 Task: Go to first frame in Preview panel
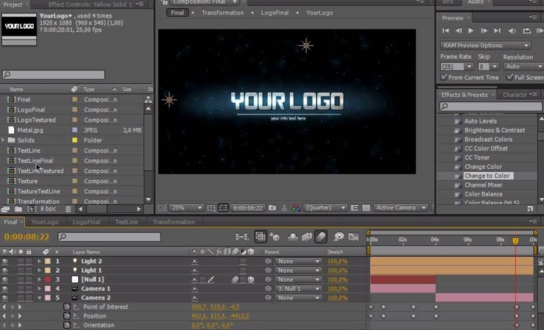446,31
